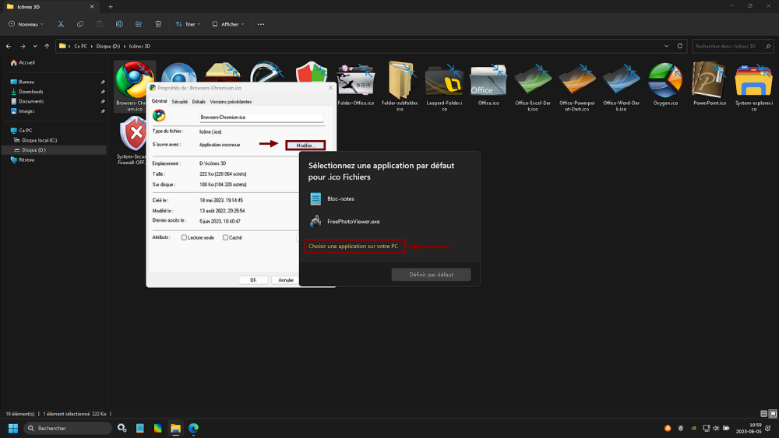The image size is (779, 438).
Task: Open the Nouveau dropdown menu
Action: (x=26, y=24)
